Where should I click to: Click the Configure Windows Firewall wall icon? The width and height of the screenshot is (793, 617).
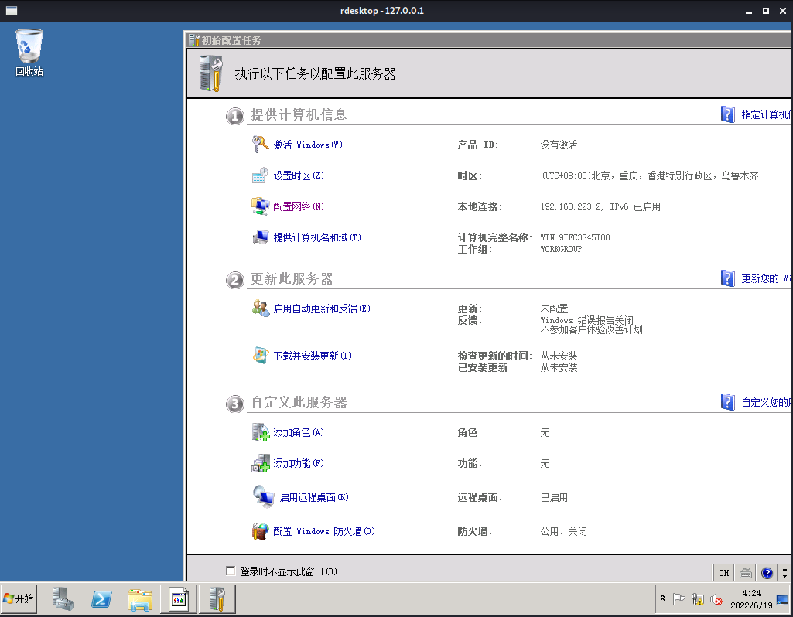pos(261,531)
